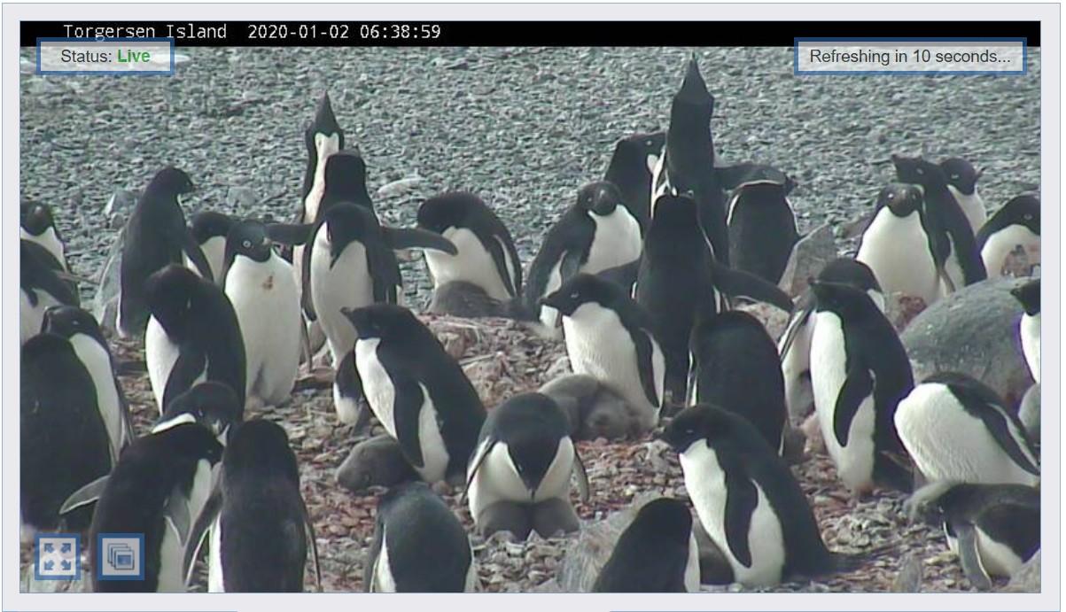
Task: Click the 'Status: Live' indicator
Action: pyautogui.click(x=105, y=56)
